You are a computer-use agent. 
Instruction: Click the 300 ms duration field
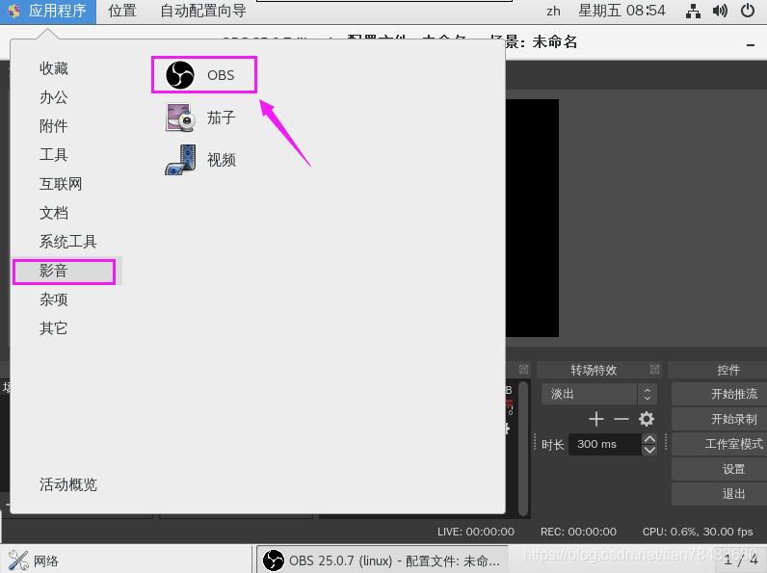(605, 444)
